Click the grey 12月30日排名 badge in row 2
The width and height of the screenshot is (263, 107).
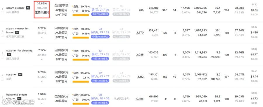coord(121,37)
